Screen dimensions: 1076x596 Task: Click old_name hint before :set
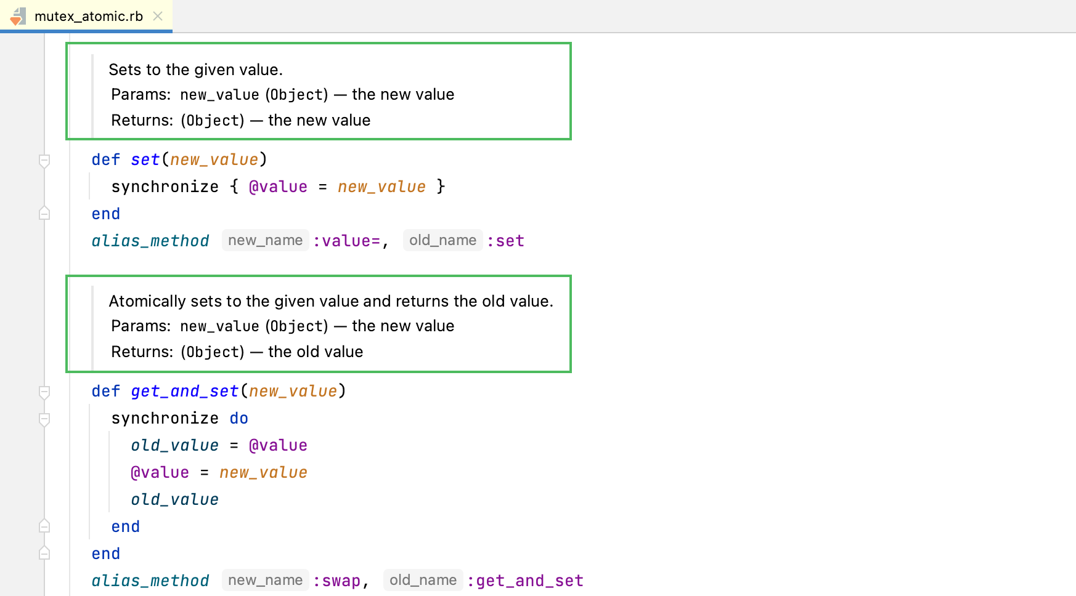(x=442, y=241)
